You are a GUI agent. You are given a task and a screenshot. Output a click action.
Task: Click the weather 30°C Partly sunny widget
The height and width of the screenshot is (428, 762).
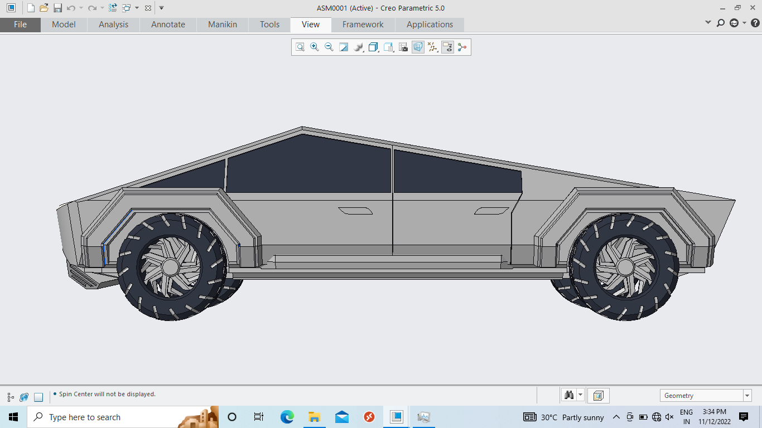pos(563,417)
